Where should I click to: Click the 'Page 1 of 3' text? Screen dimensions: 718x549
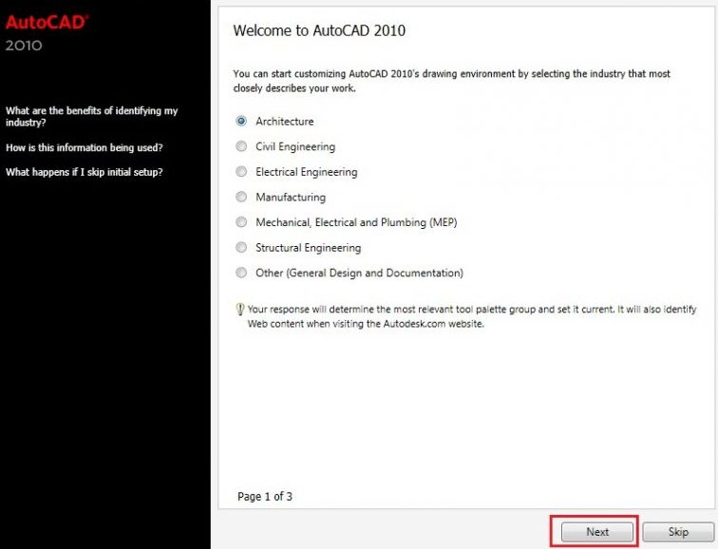click(265, 497)
